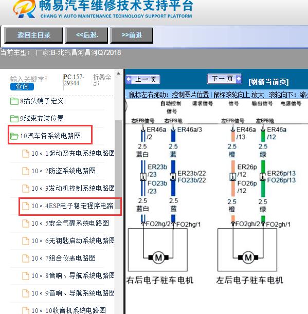
Task: Click the left arrow icon on 上一页
Action: coord(129,79)
